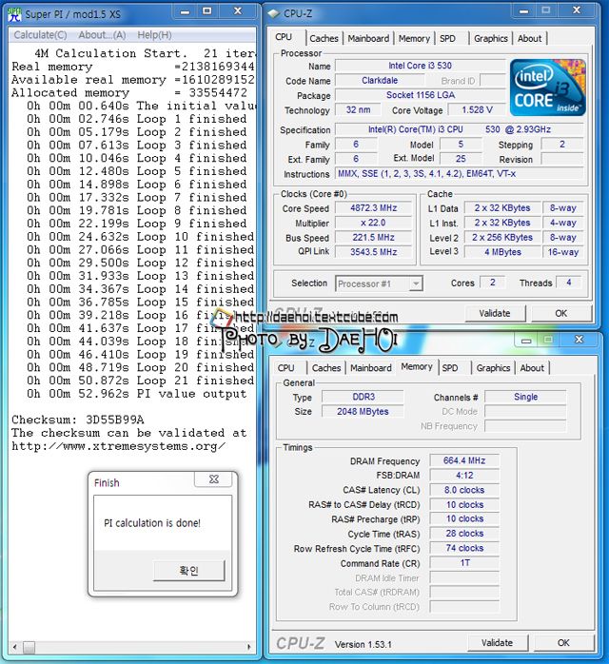Click Row Refresh Cycle Time value 74 clocks

[464, 548]
